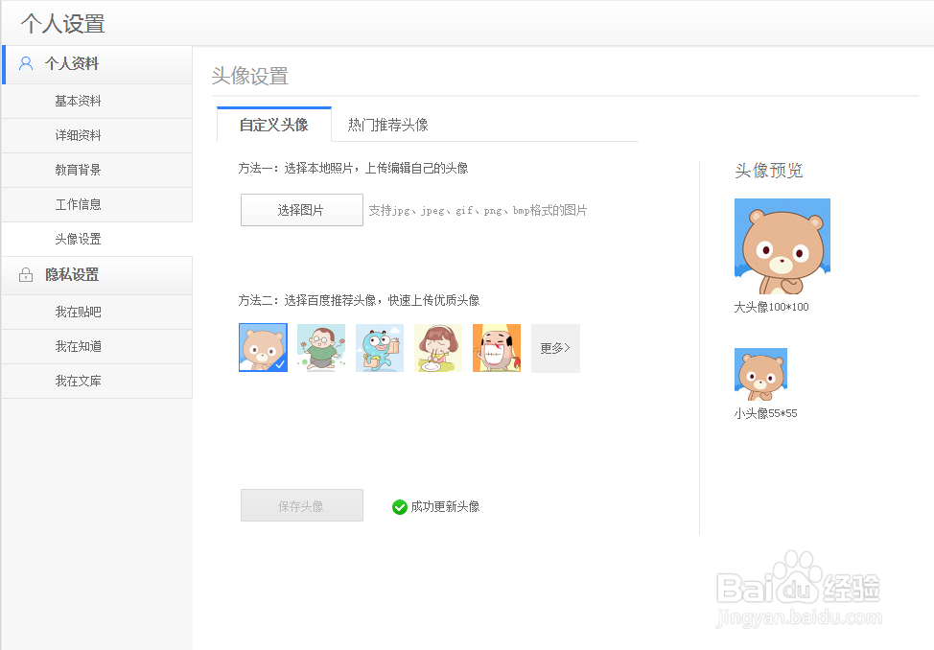Image resolution: width=934 pixels, height=650 pixels.
Task: Click the 大头像100*100 caption
Action: pos(771,307)
